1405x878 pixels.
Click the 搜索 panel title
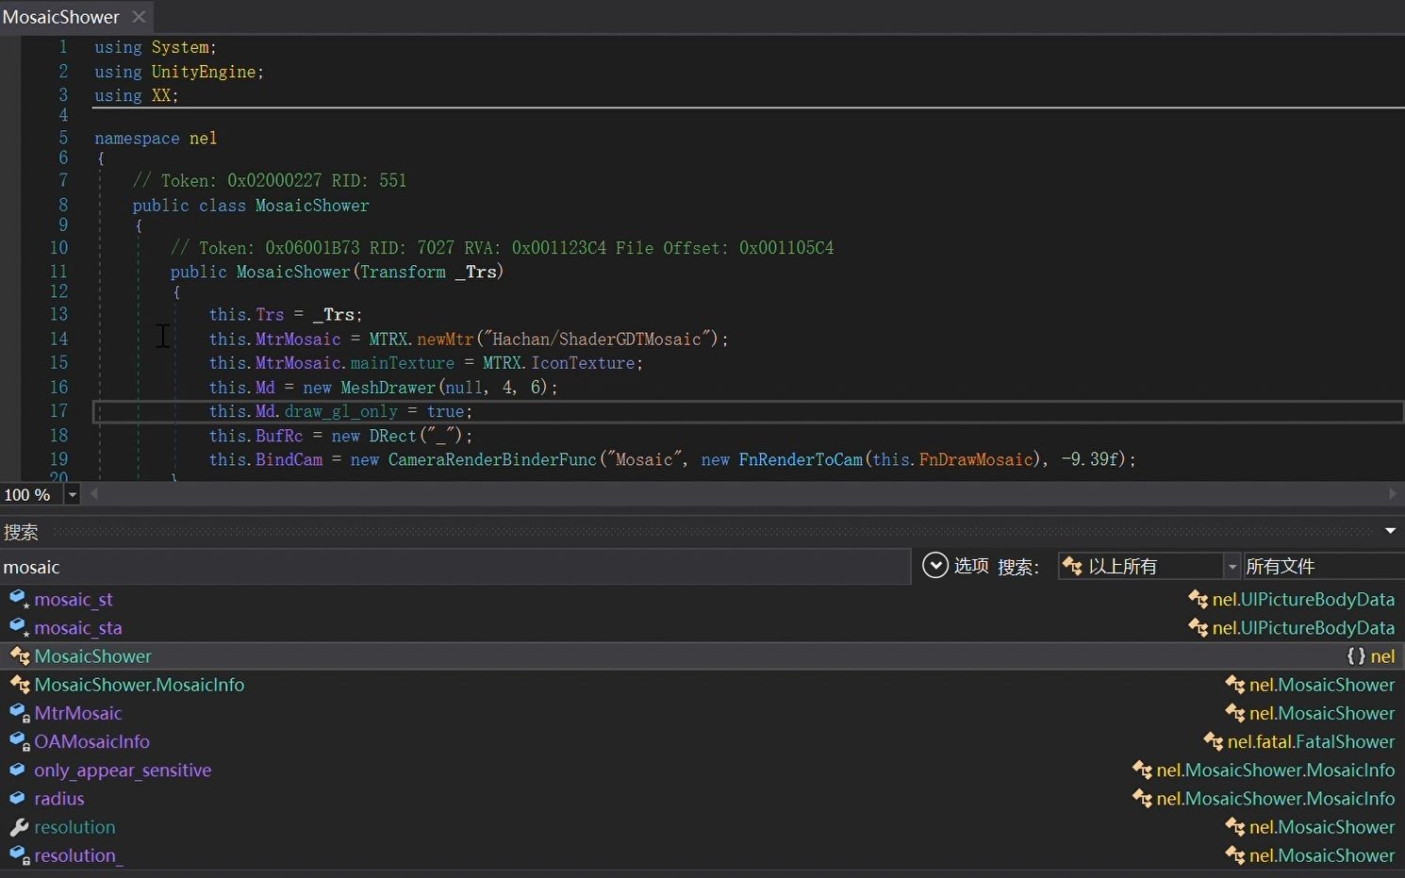point(21,532)
